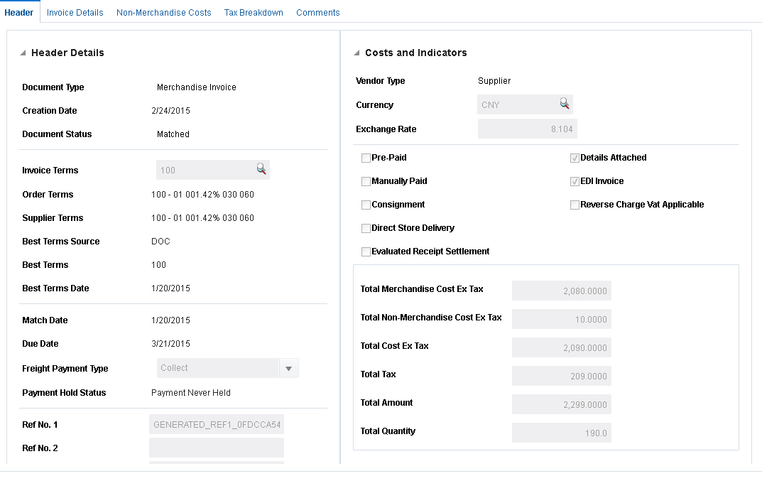The width and height of the screenshot is (762, 481).
Task: Check Reverse Charge Vat Applicable
Action: point(575,205)
